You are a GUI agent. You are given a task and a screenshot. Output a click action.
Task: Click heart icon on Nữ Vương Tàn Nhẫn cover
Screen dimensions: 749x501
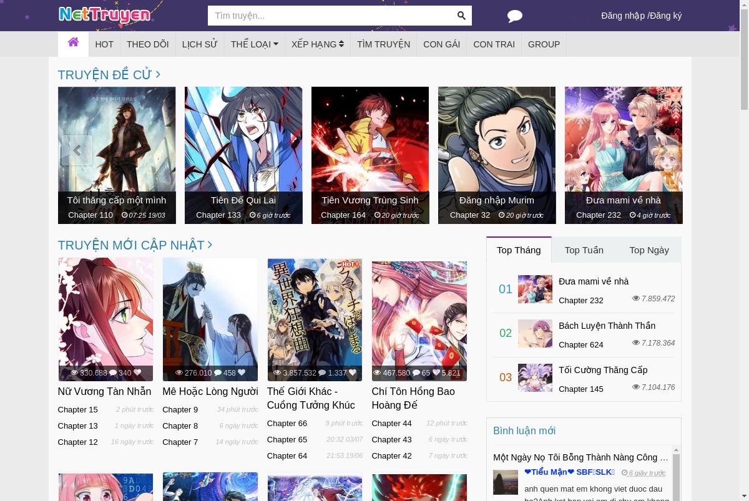pyautogui.click(x=137, y=373)
